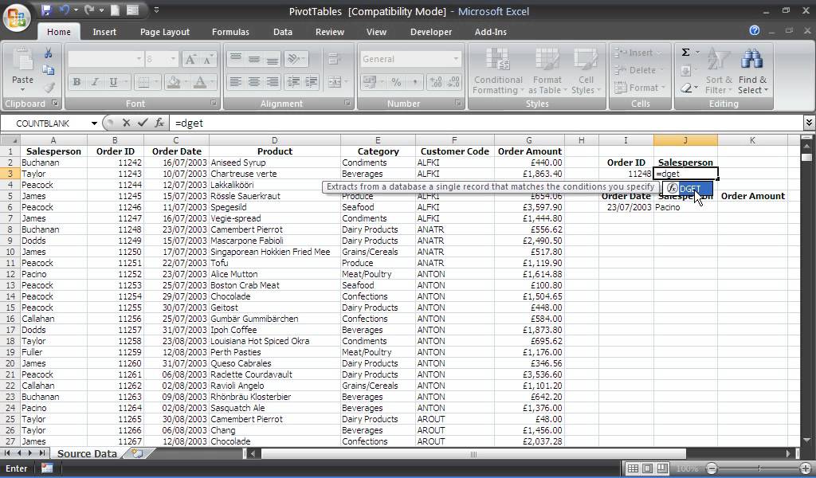Click macro recording icon in status bar
This screenshot has width=816, height=478.
(x=47, y=468)
